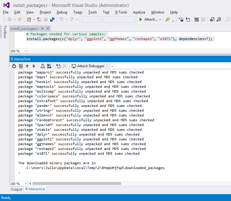Click the working directory ~ field
Viewport: 231px width, 201px height.
pyautogui.click(x=170, y=66)
